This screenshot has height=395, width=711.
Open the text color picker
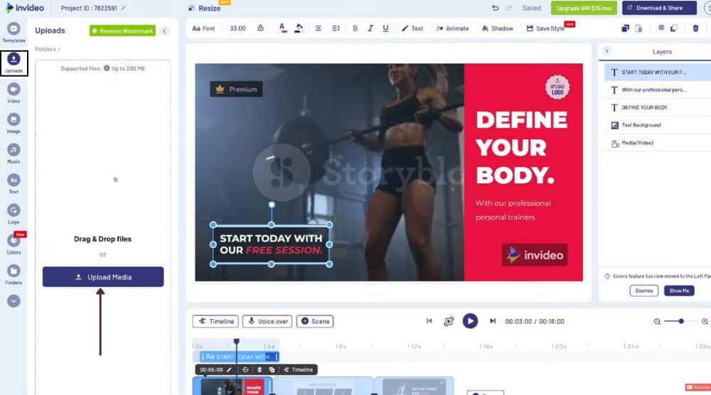pyautogui.click(x=282, y=28)
